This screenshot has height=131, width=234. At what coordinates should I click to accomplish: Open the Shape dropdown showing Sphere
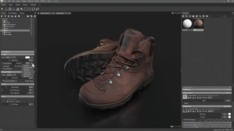pyautogui.click(x=11, y=75)
